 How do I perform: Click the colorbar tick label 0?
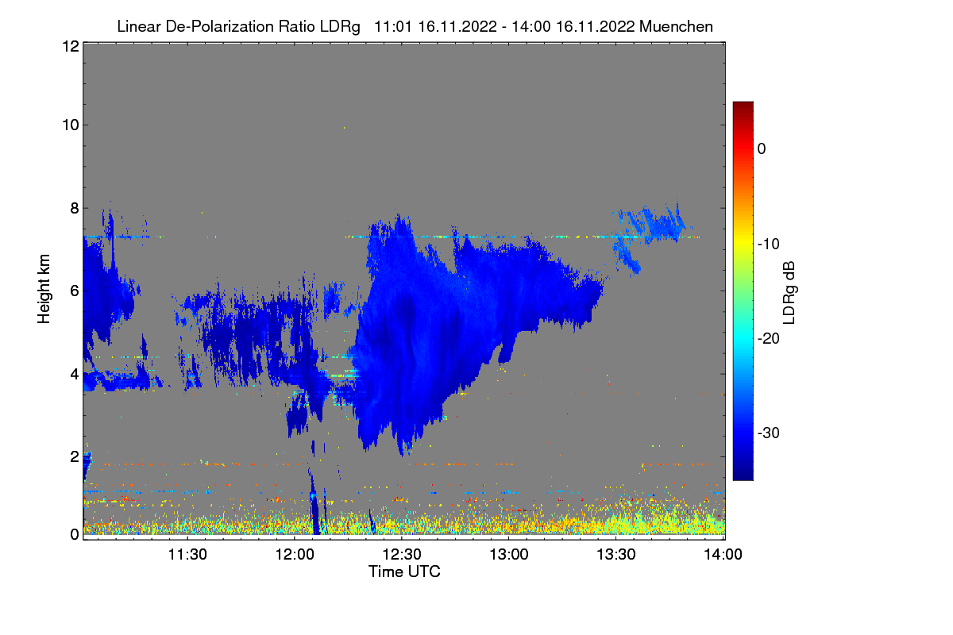click(x=762, y=148)
